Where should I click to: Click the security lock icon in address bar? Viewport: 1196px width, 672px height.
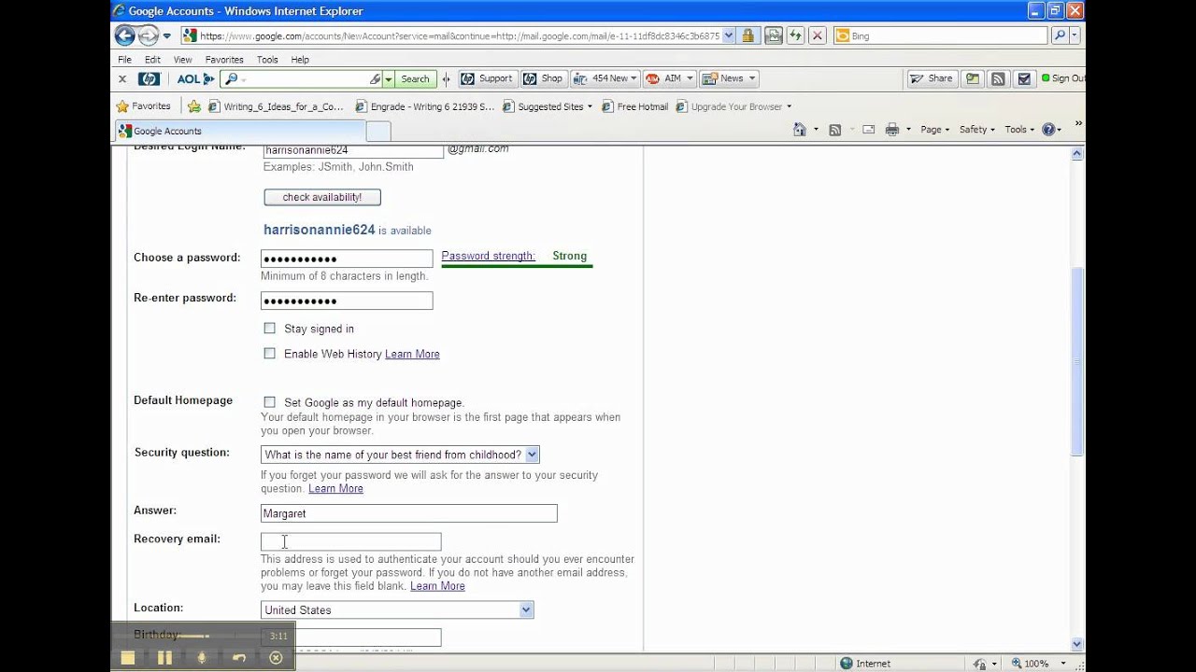click(x=747, y=35)
